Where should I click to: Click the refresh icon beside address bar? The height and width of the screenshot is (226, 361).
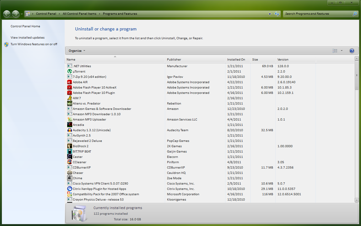click(277, 14)
